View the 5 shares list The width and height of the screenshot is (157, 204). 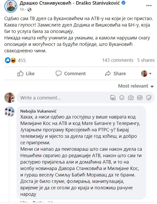146,60
